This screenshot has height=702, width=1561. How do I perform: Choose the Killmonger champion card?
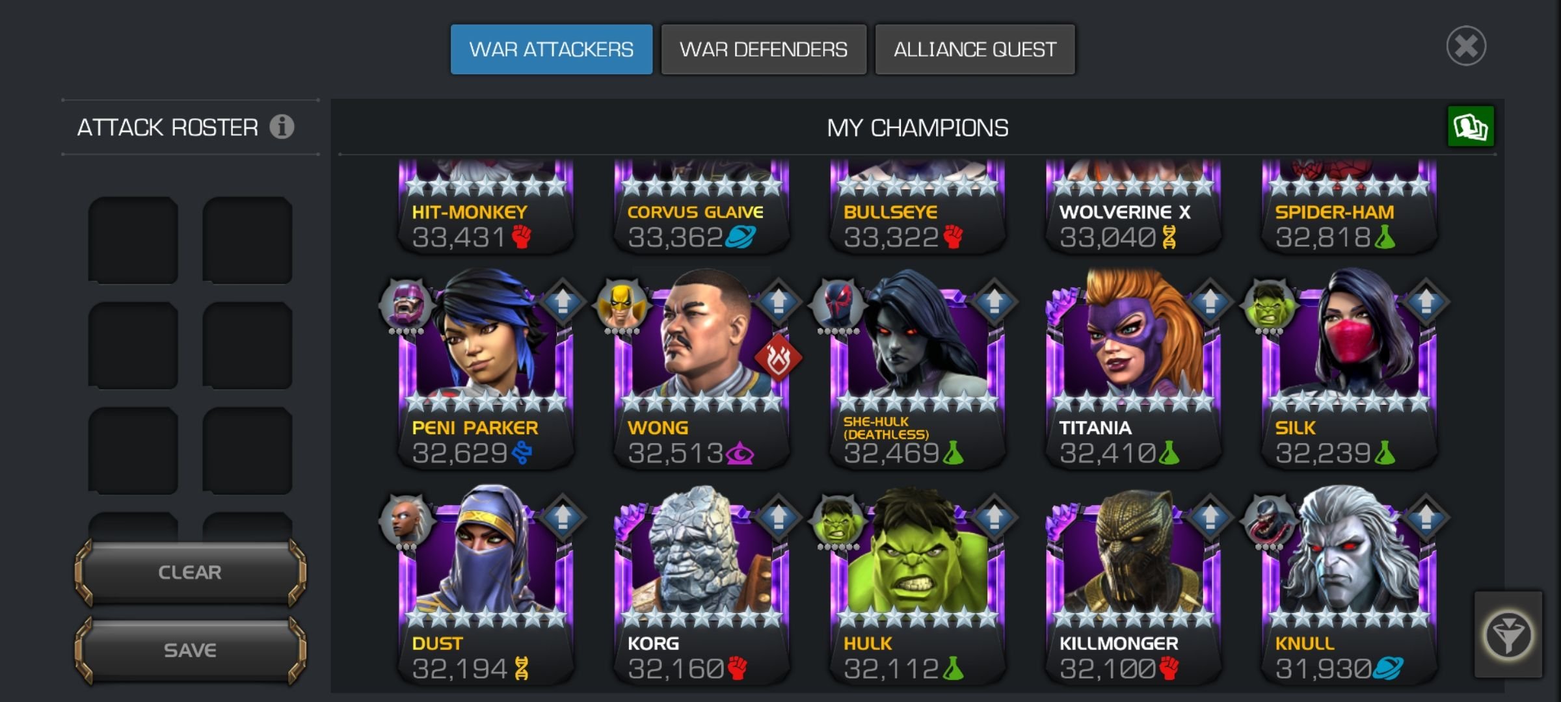[1133, 586]
